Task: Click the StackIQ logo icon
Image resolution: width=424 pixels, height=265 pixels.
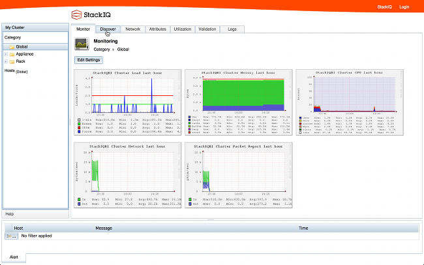Action: pos(76,14)
